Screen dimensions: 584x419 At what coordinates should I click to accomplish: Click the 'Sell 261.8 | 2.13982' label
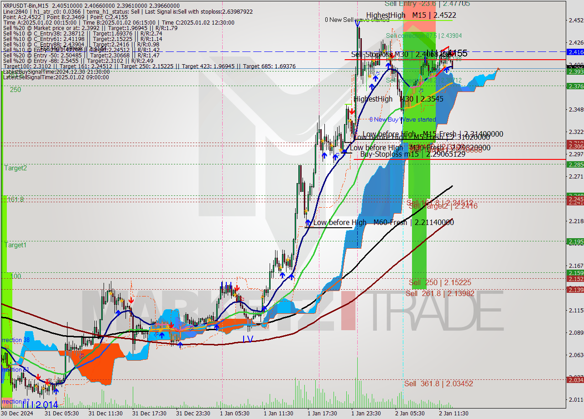coord(440,293)
